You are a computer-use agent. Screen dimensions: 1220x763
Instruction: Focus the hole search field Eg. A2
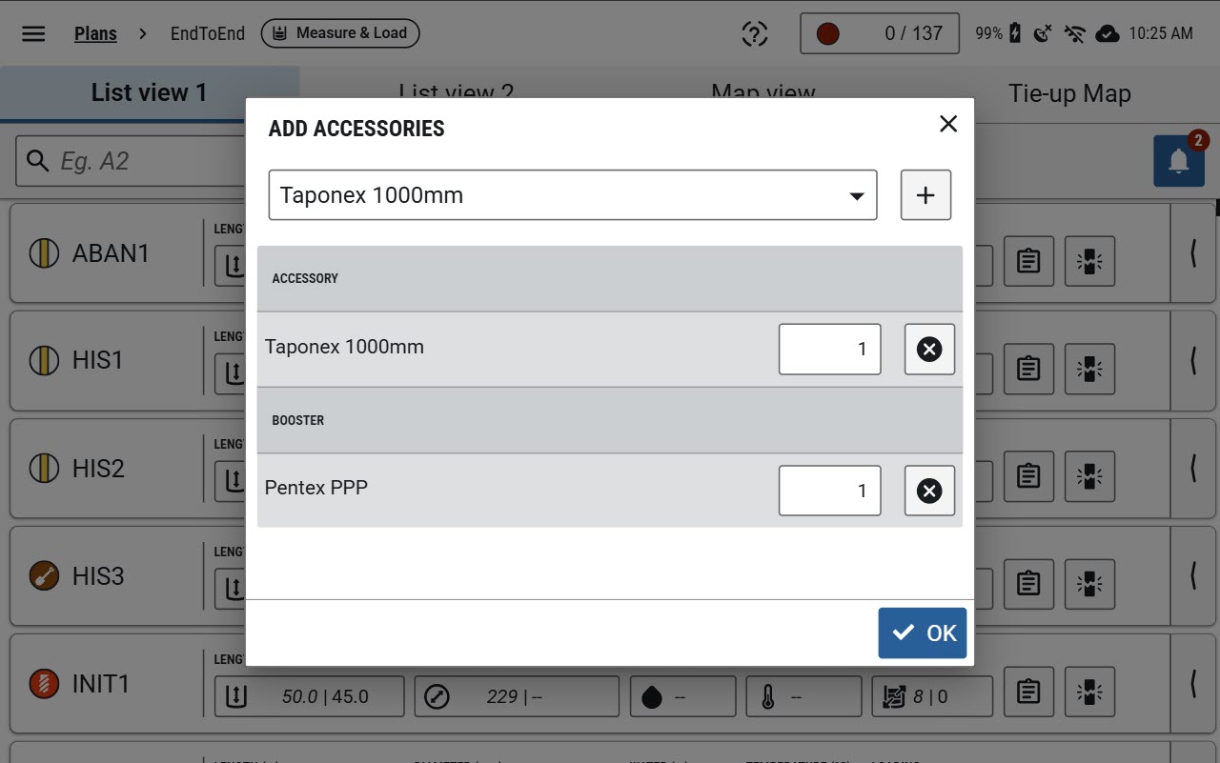pyautogui.click(x=131, y=161)
